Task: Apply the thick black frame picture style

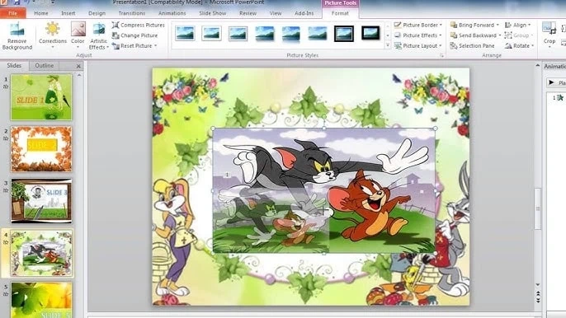Action: click(x=370, y=33)
